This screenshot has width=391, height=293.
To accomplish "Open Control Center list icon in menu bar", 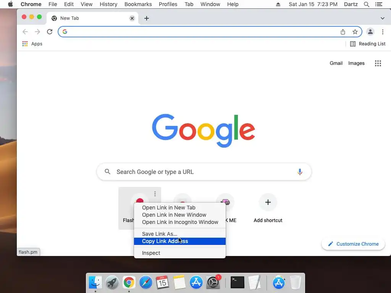I will (378, 4).
